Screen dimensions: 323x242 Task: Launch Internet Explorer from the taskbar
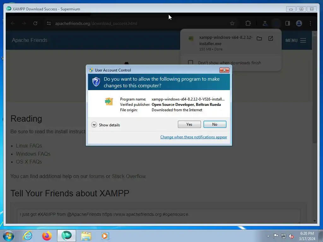[28, 236]
